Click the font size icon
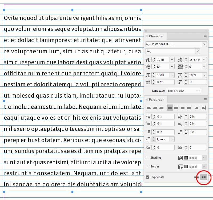Viewport: 213px width, 200px height. (x=148, y=60)
